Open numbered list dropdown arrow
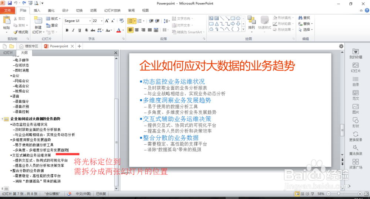Viewport: 370px width, 199px height. coord(144,21)
